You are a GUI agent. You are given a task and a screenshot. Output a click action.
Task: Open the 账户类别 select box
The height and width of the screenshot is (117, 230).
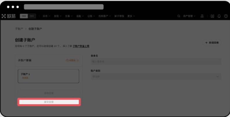pyautogui.click(x=156, y=76)
